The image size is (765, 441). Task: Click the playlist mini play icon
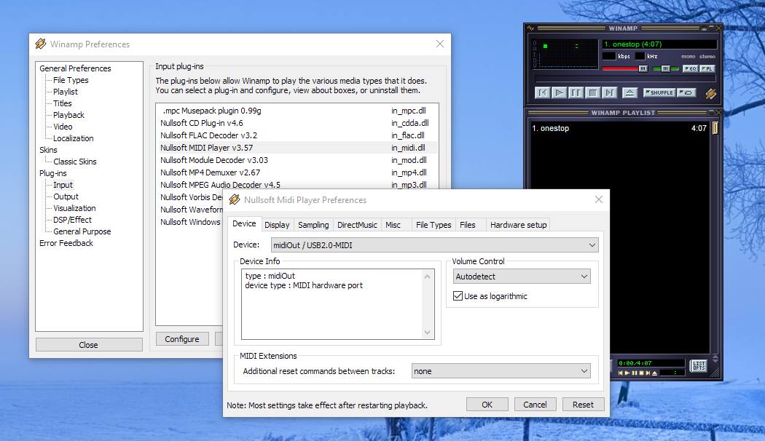pyautogui.click(x=627, y=373)
